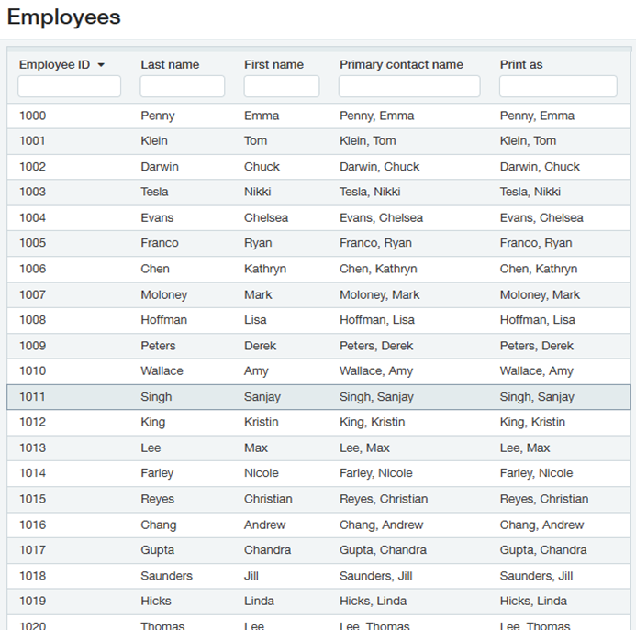Select employee ID 1012
The width and height of the screenshot is (636, 630).
pos(33,422)
